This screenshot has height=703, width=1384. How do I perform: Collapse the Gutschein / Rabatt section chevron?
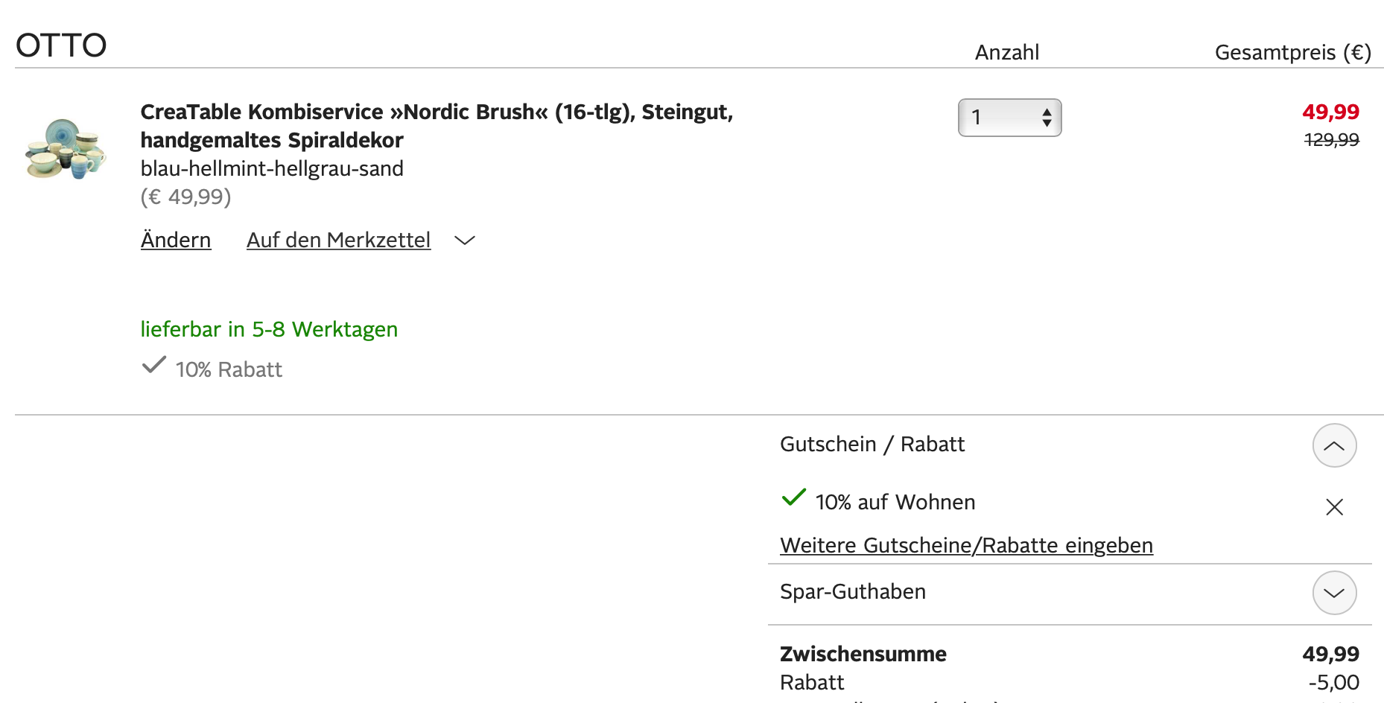click(x=1333, y=445)
